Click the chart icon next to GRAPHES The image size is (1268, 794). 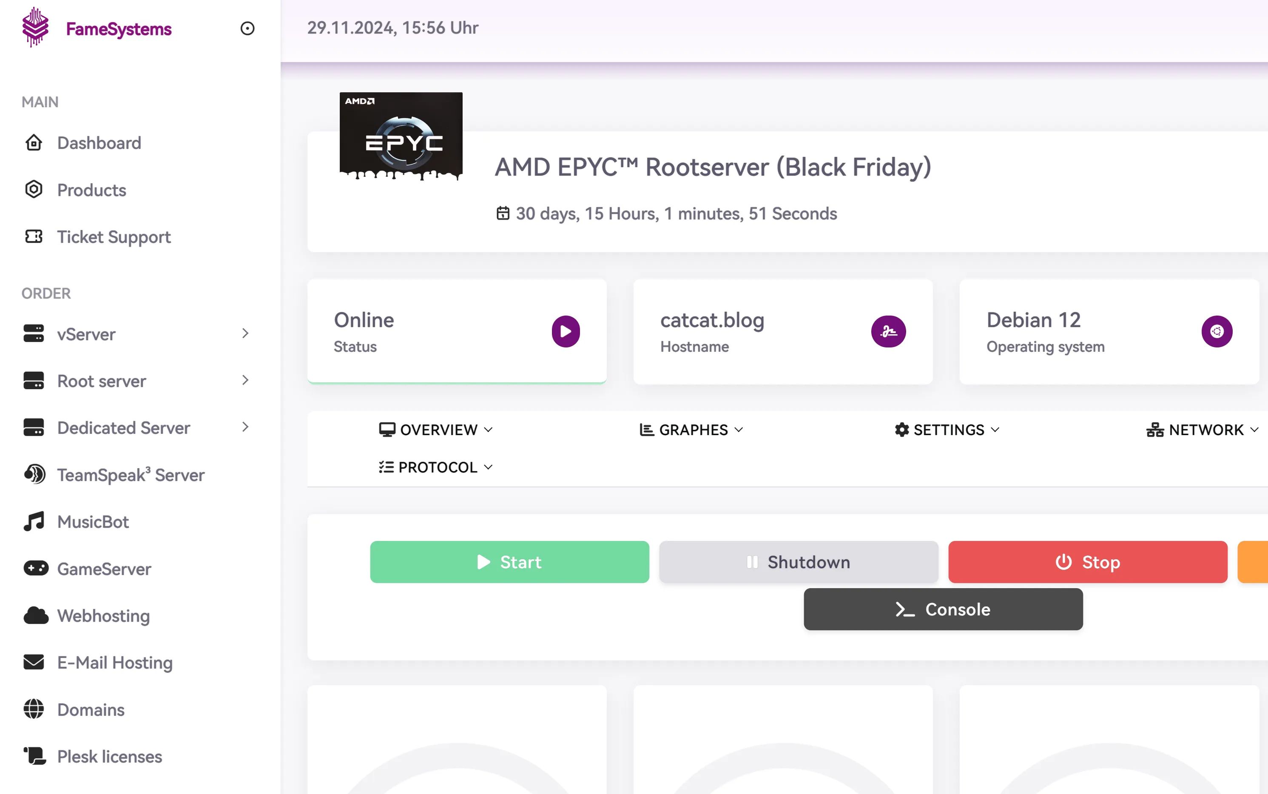pos(647,430)
